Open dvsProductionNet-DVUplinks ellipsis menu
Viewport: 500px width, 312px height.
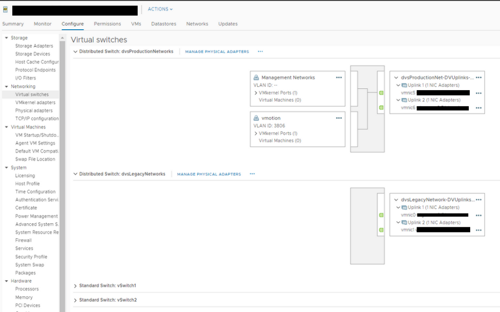(x=479, y=78)
